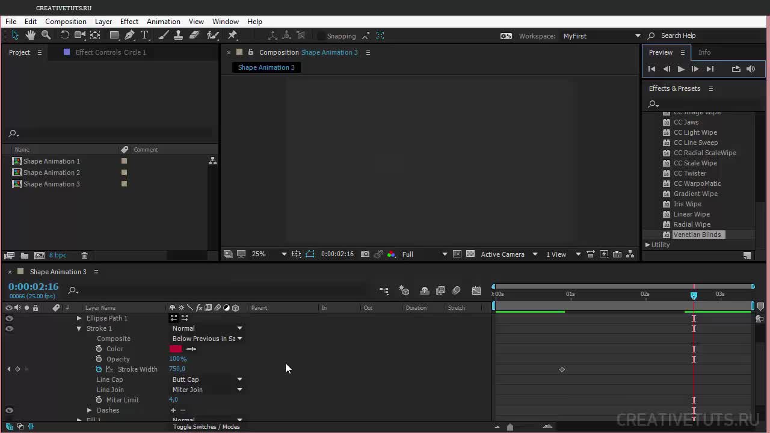Open the Layer menu
770x433 pixels.
[x=103, y=22]
